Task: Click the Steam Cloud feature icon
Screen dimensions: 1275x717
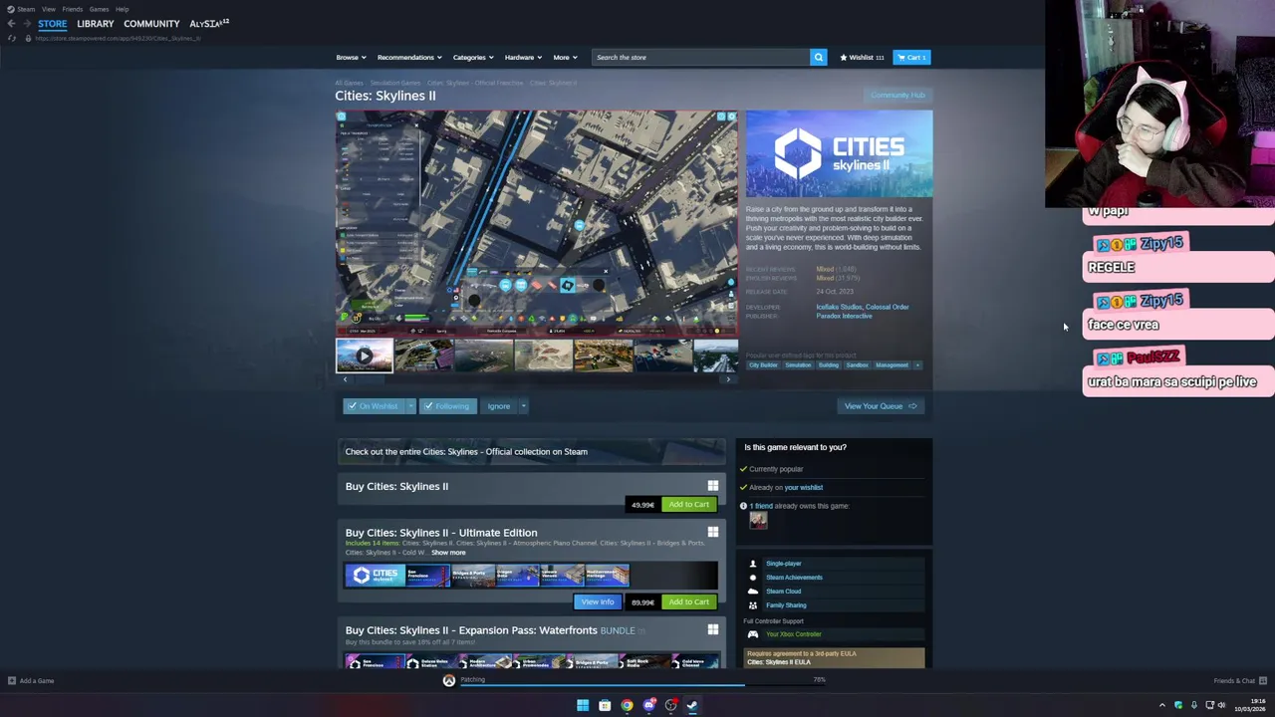Action: point(753,592)
